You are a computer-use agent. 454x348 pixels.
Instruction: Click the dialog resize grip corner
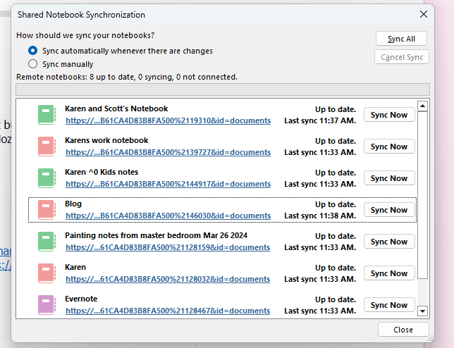tap(431, 339)
